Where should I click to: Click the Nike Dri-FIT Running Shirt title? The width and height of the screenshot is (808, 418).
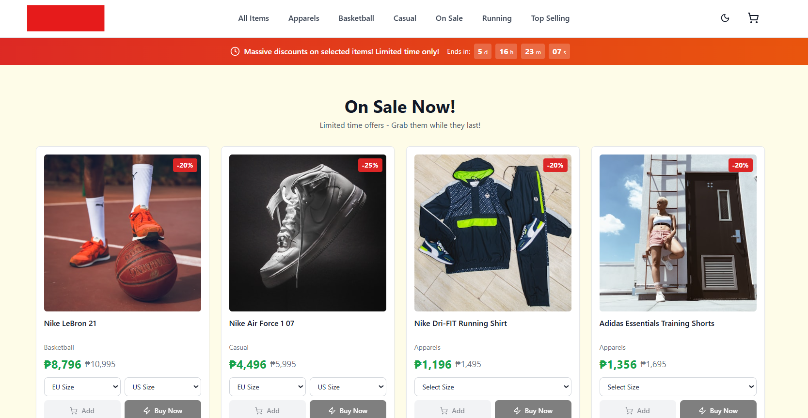(460, 324)
